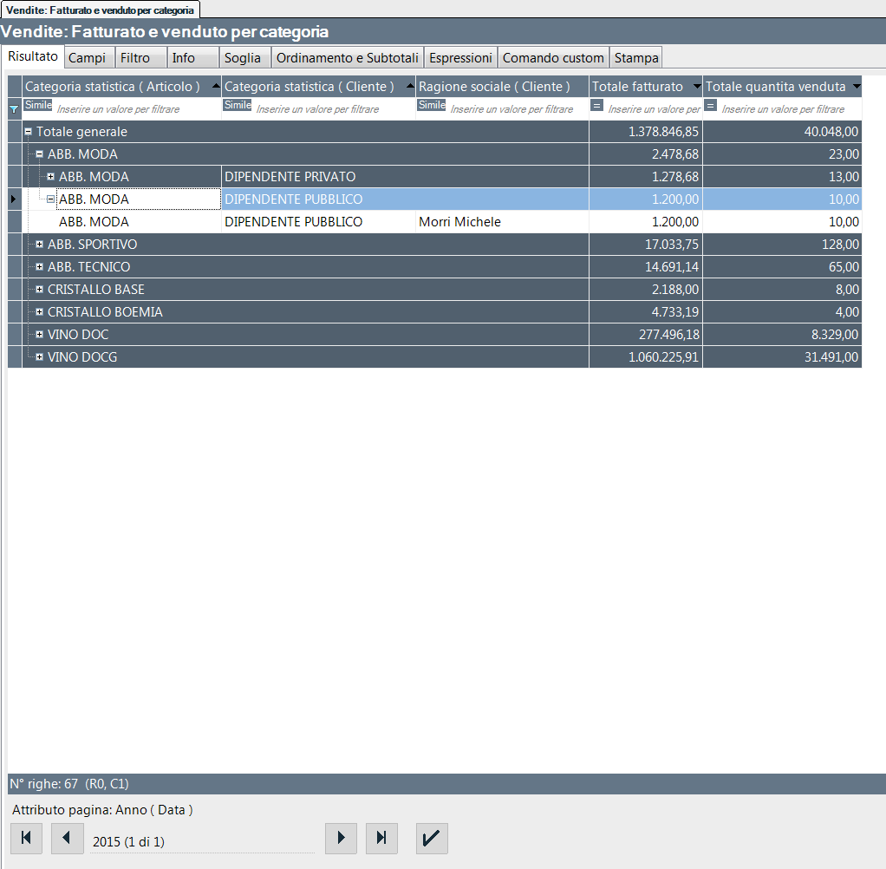Click the filter funnel icon in filter row
The image size is (886, 869).
point(13,109)
